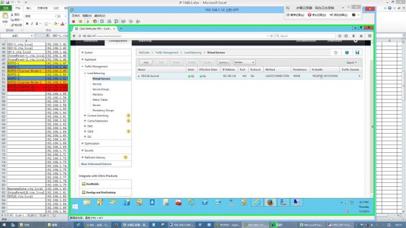The width and height of the screenshot is (406, 228).
Task: Click Internet Explorer icon in VM taskbar
Action: click(257, 203)
